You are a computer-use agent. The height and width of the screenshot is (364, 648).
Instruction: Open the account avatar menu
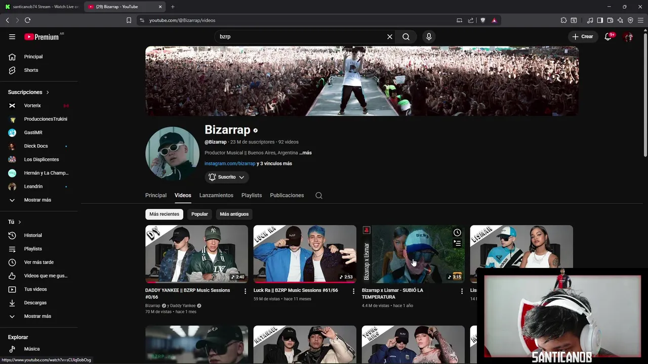[x=629, y=36]
